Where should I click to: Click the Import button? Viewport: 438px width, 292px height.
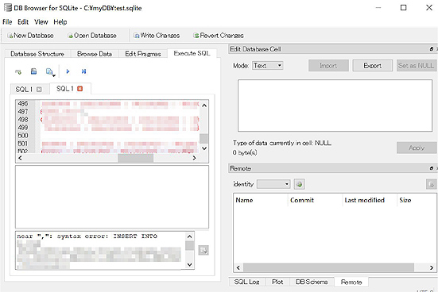pos(328,66)
